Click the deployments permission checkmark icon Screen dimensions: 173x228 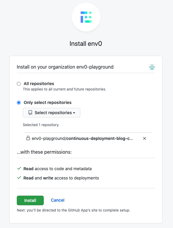[x=19, y=178]
